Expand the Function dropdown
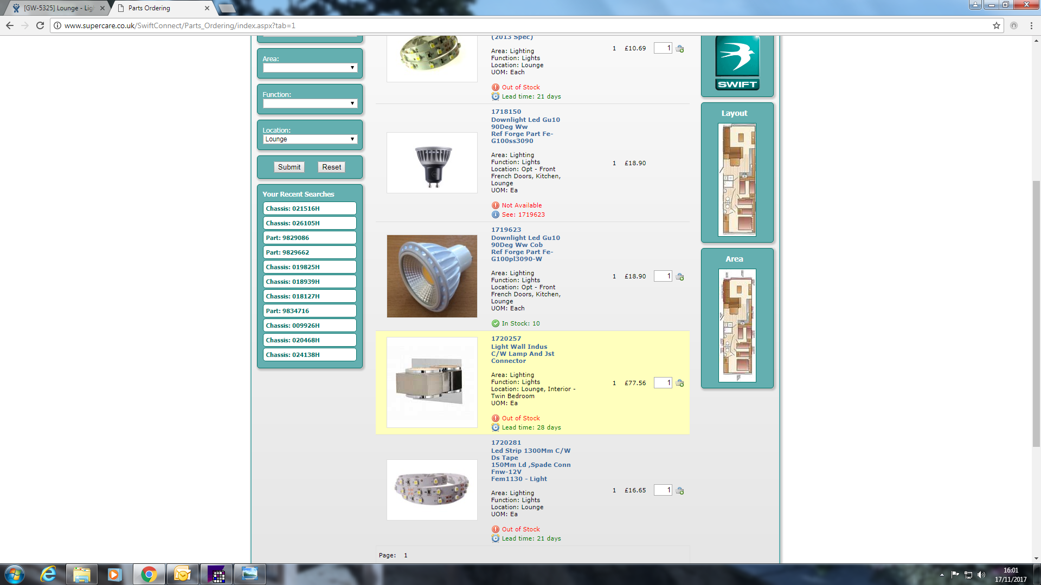The width and height of the screenshot is (1041, 585). pos(310,103)
